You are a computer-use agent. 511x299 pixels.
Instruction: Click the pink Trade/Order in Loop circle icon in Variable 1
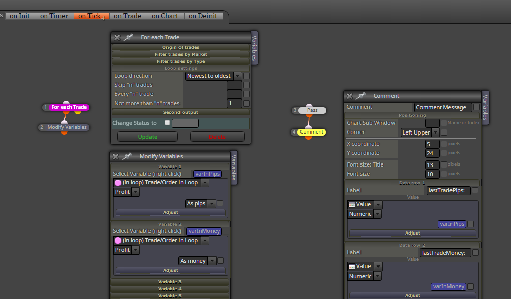coord(118,183)
